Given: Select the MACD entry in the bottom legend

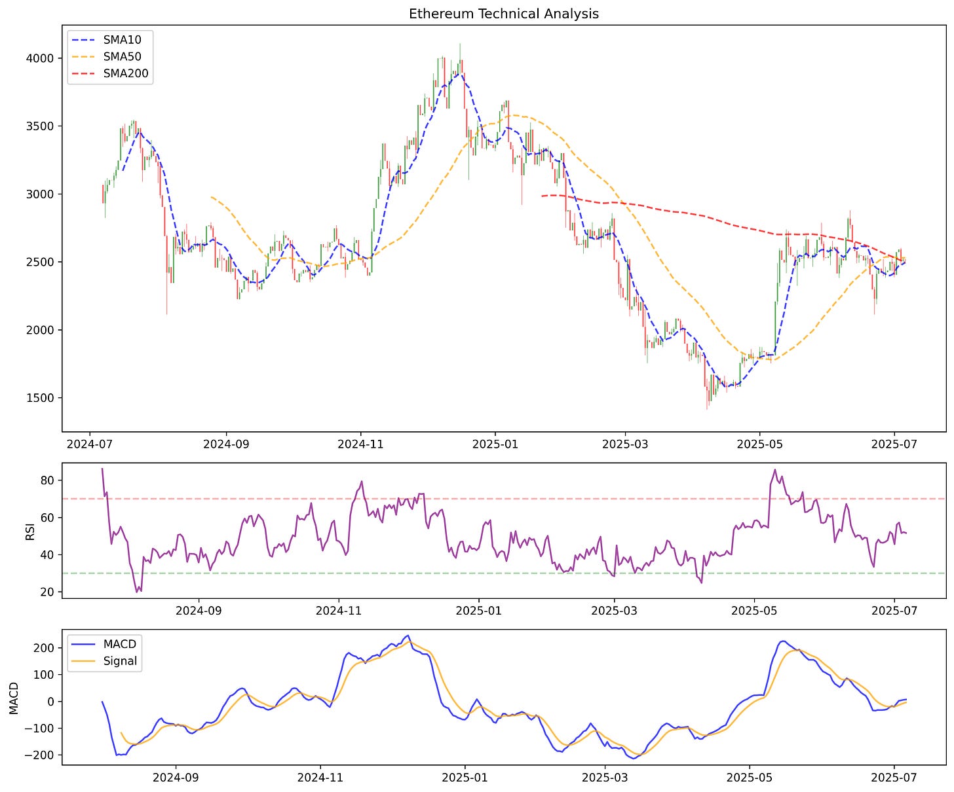Looking at the screenshot, I should (119, 645).
